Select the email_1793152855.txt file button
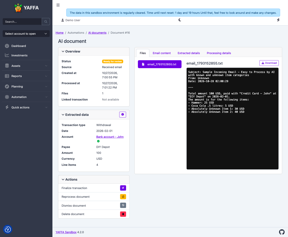The image size is (288, 237). pyautogui.click(x=160, y=64)
